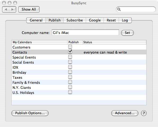
Task: View the Log tab
Action: pyautogui.click(x=125, y=20)
